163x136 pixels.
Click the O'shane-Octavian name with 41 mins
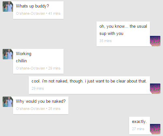point(30,13)
